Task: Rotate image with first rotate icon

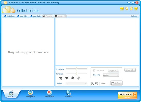Action: pos(61,78)
